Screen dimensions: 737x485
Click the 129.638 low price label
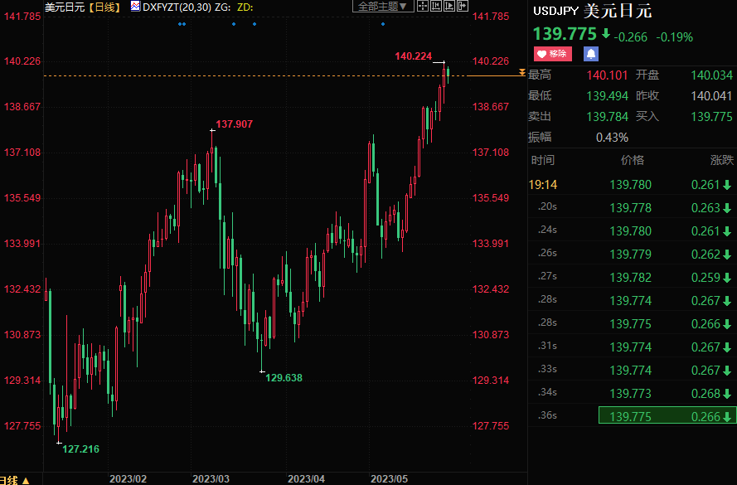(284, 378)
